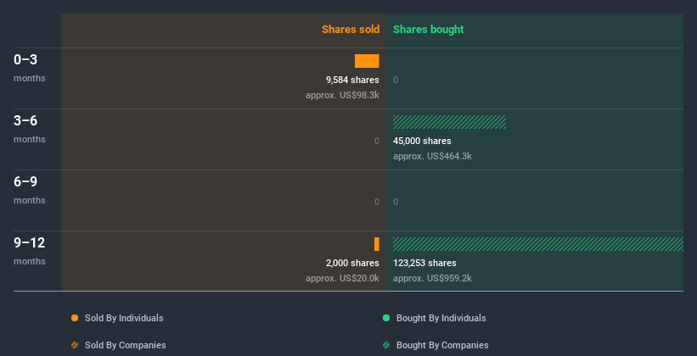
Task: Select the 0–3 months orange sold bar
Action: (x=367, y=61)
